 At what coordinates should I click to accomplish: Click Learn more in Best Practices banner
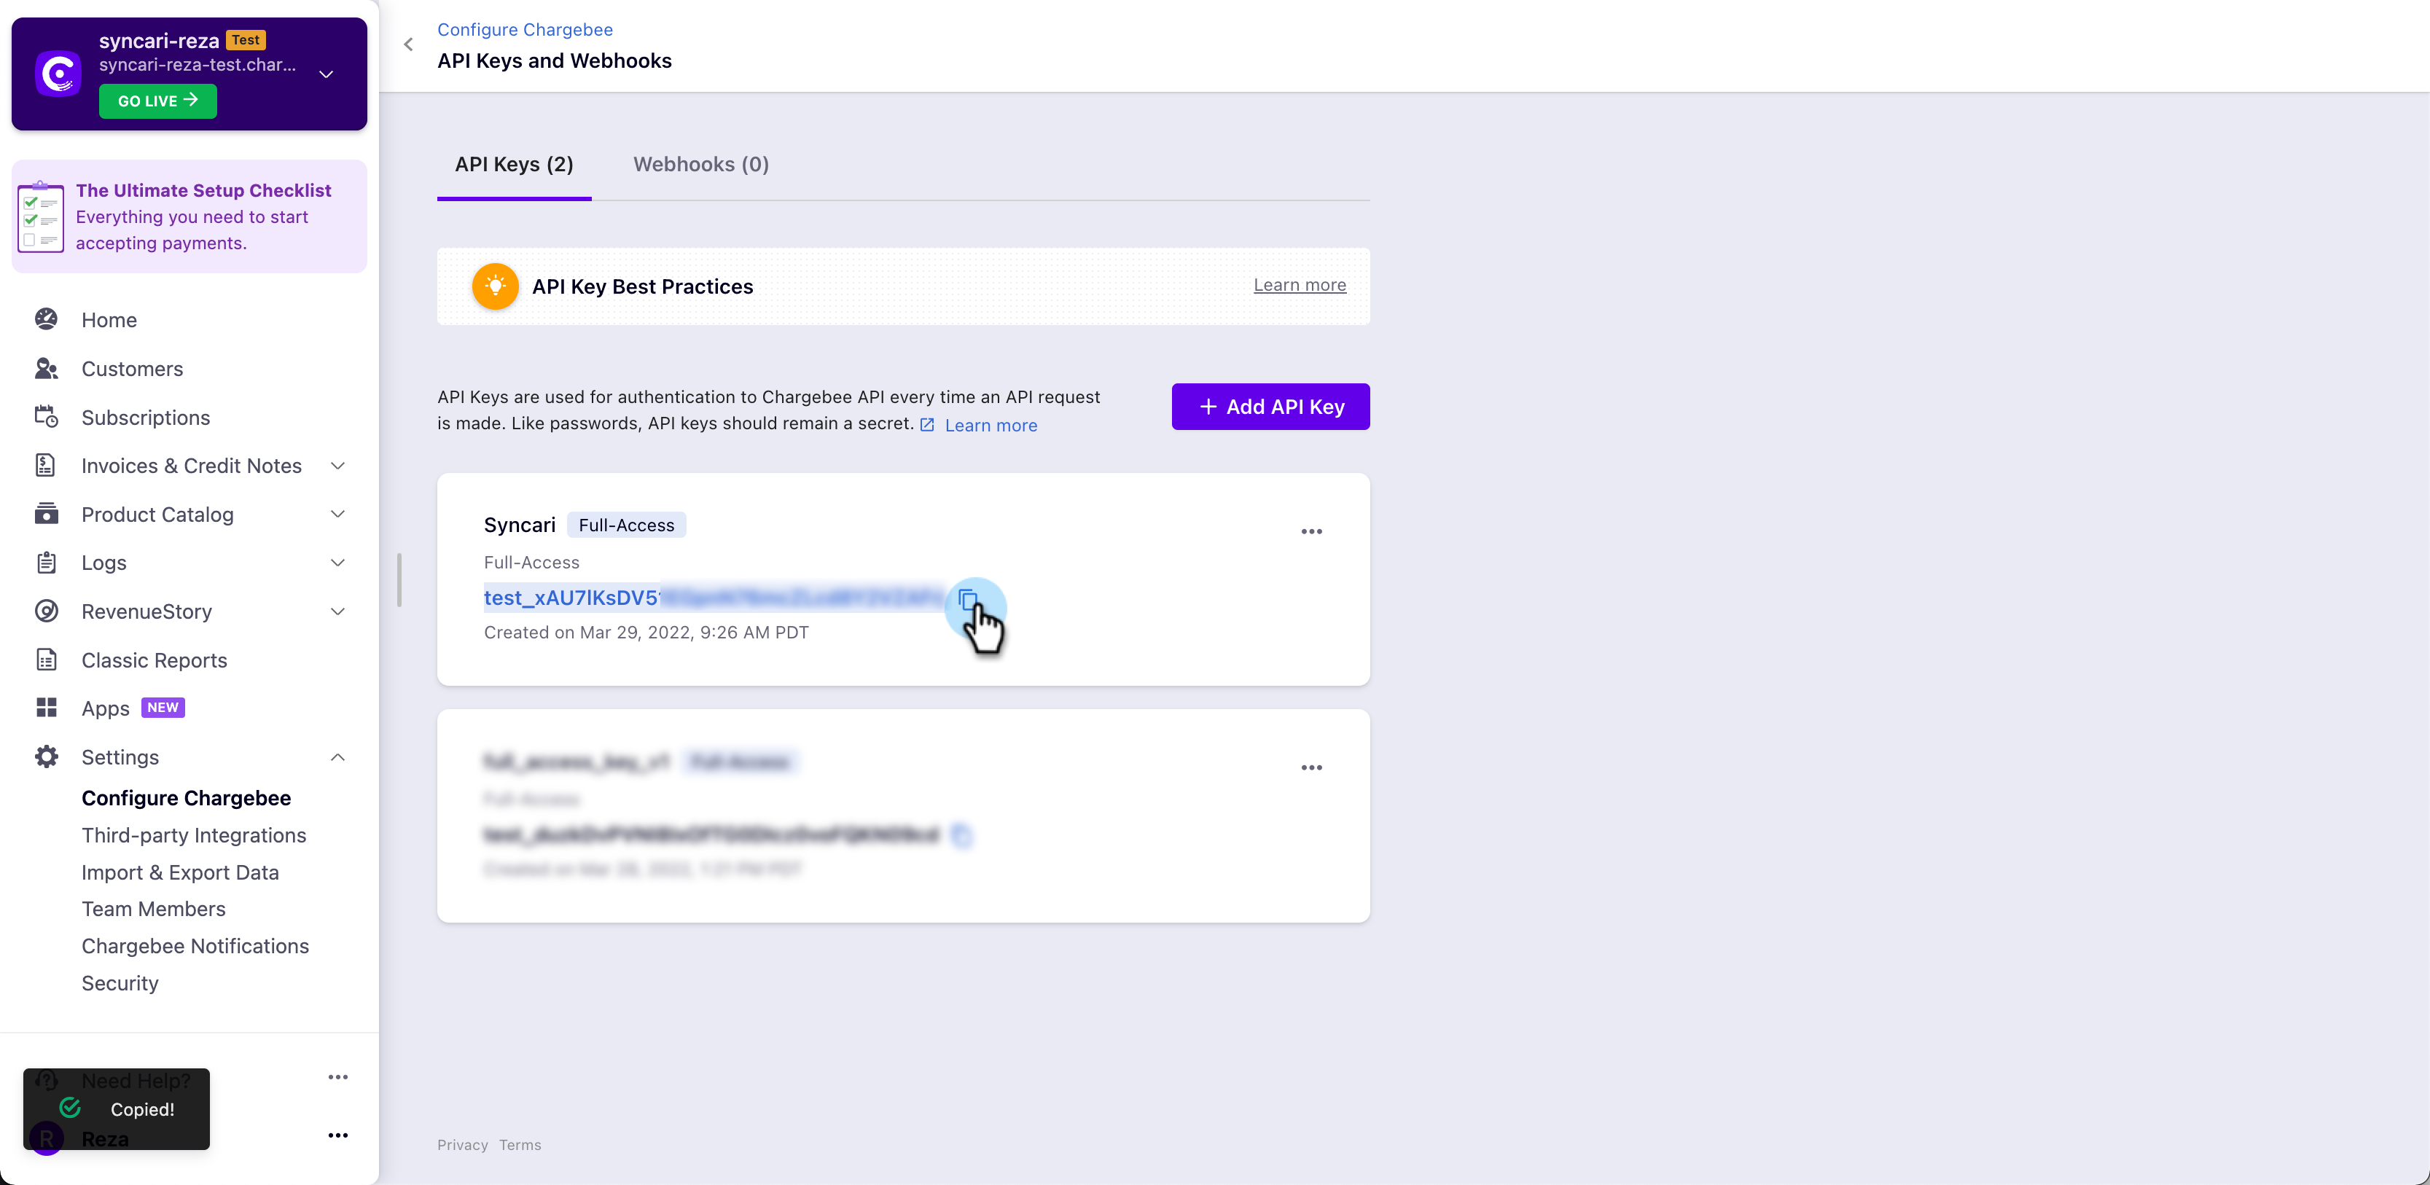coord(1300,285)
